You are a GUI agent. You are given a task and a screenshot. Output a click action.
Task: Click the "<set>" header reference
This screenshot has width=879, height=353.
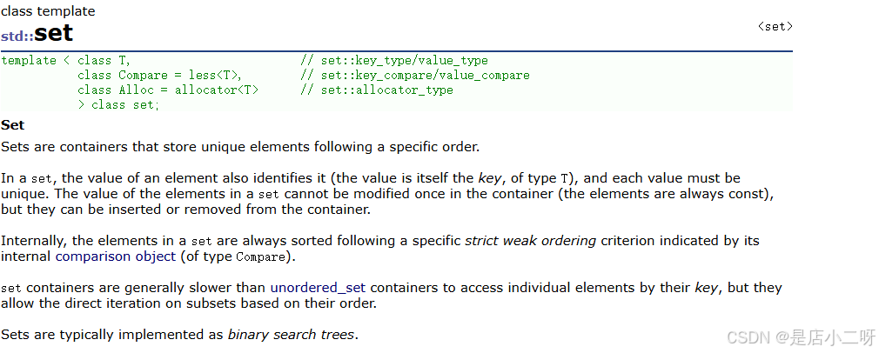coord(775,27)
